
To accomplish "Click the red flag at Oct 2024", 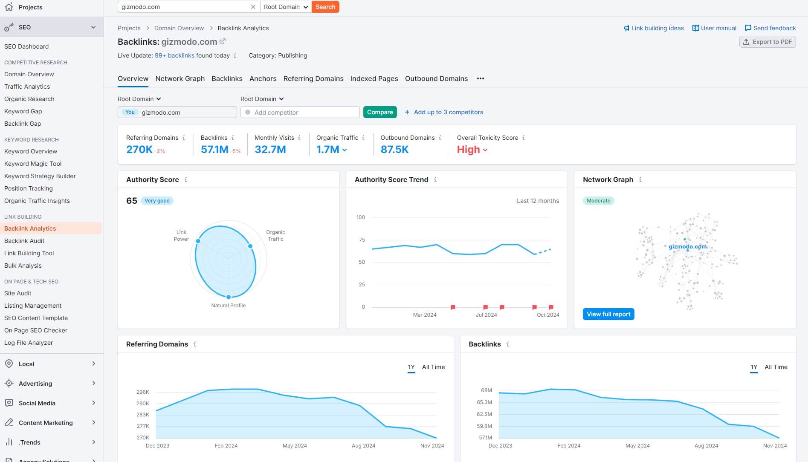I will point(551,307).
